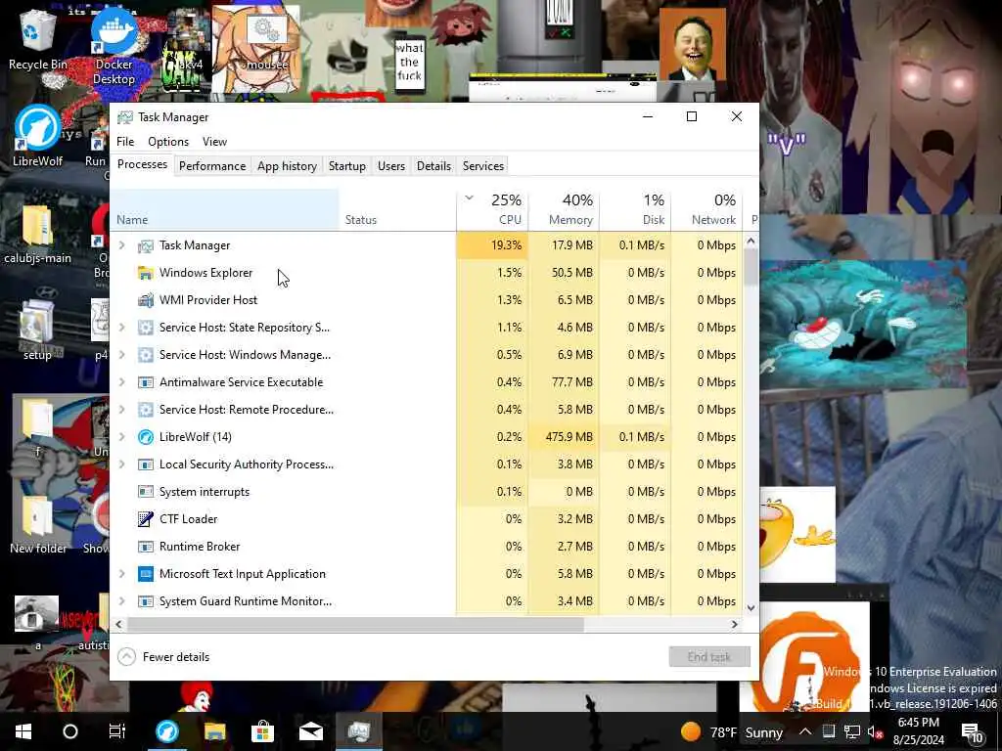Viewport: 1002px width, 751px height.
Task: Click the Antimalware Service Executable icon
Action: [146, 382]
